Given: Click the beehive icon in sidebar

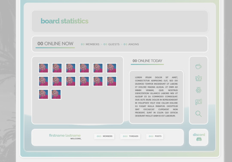Looking at the screenshot, I should click(x=198, y=90).
